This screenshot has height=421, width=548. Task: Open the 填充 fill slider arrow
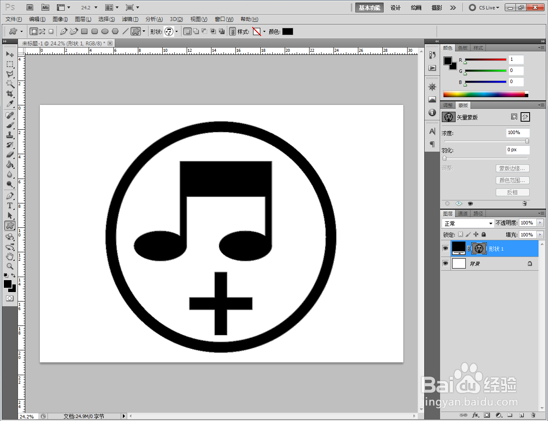click(540, 235)
